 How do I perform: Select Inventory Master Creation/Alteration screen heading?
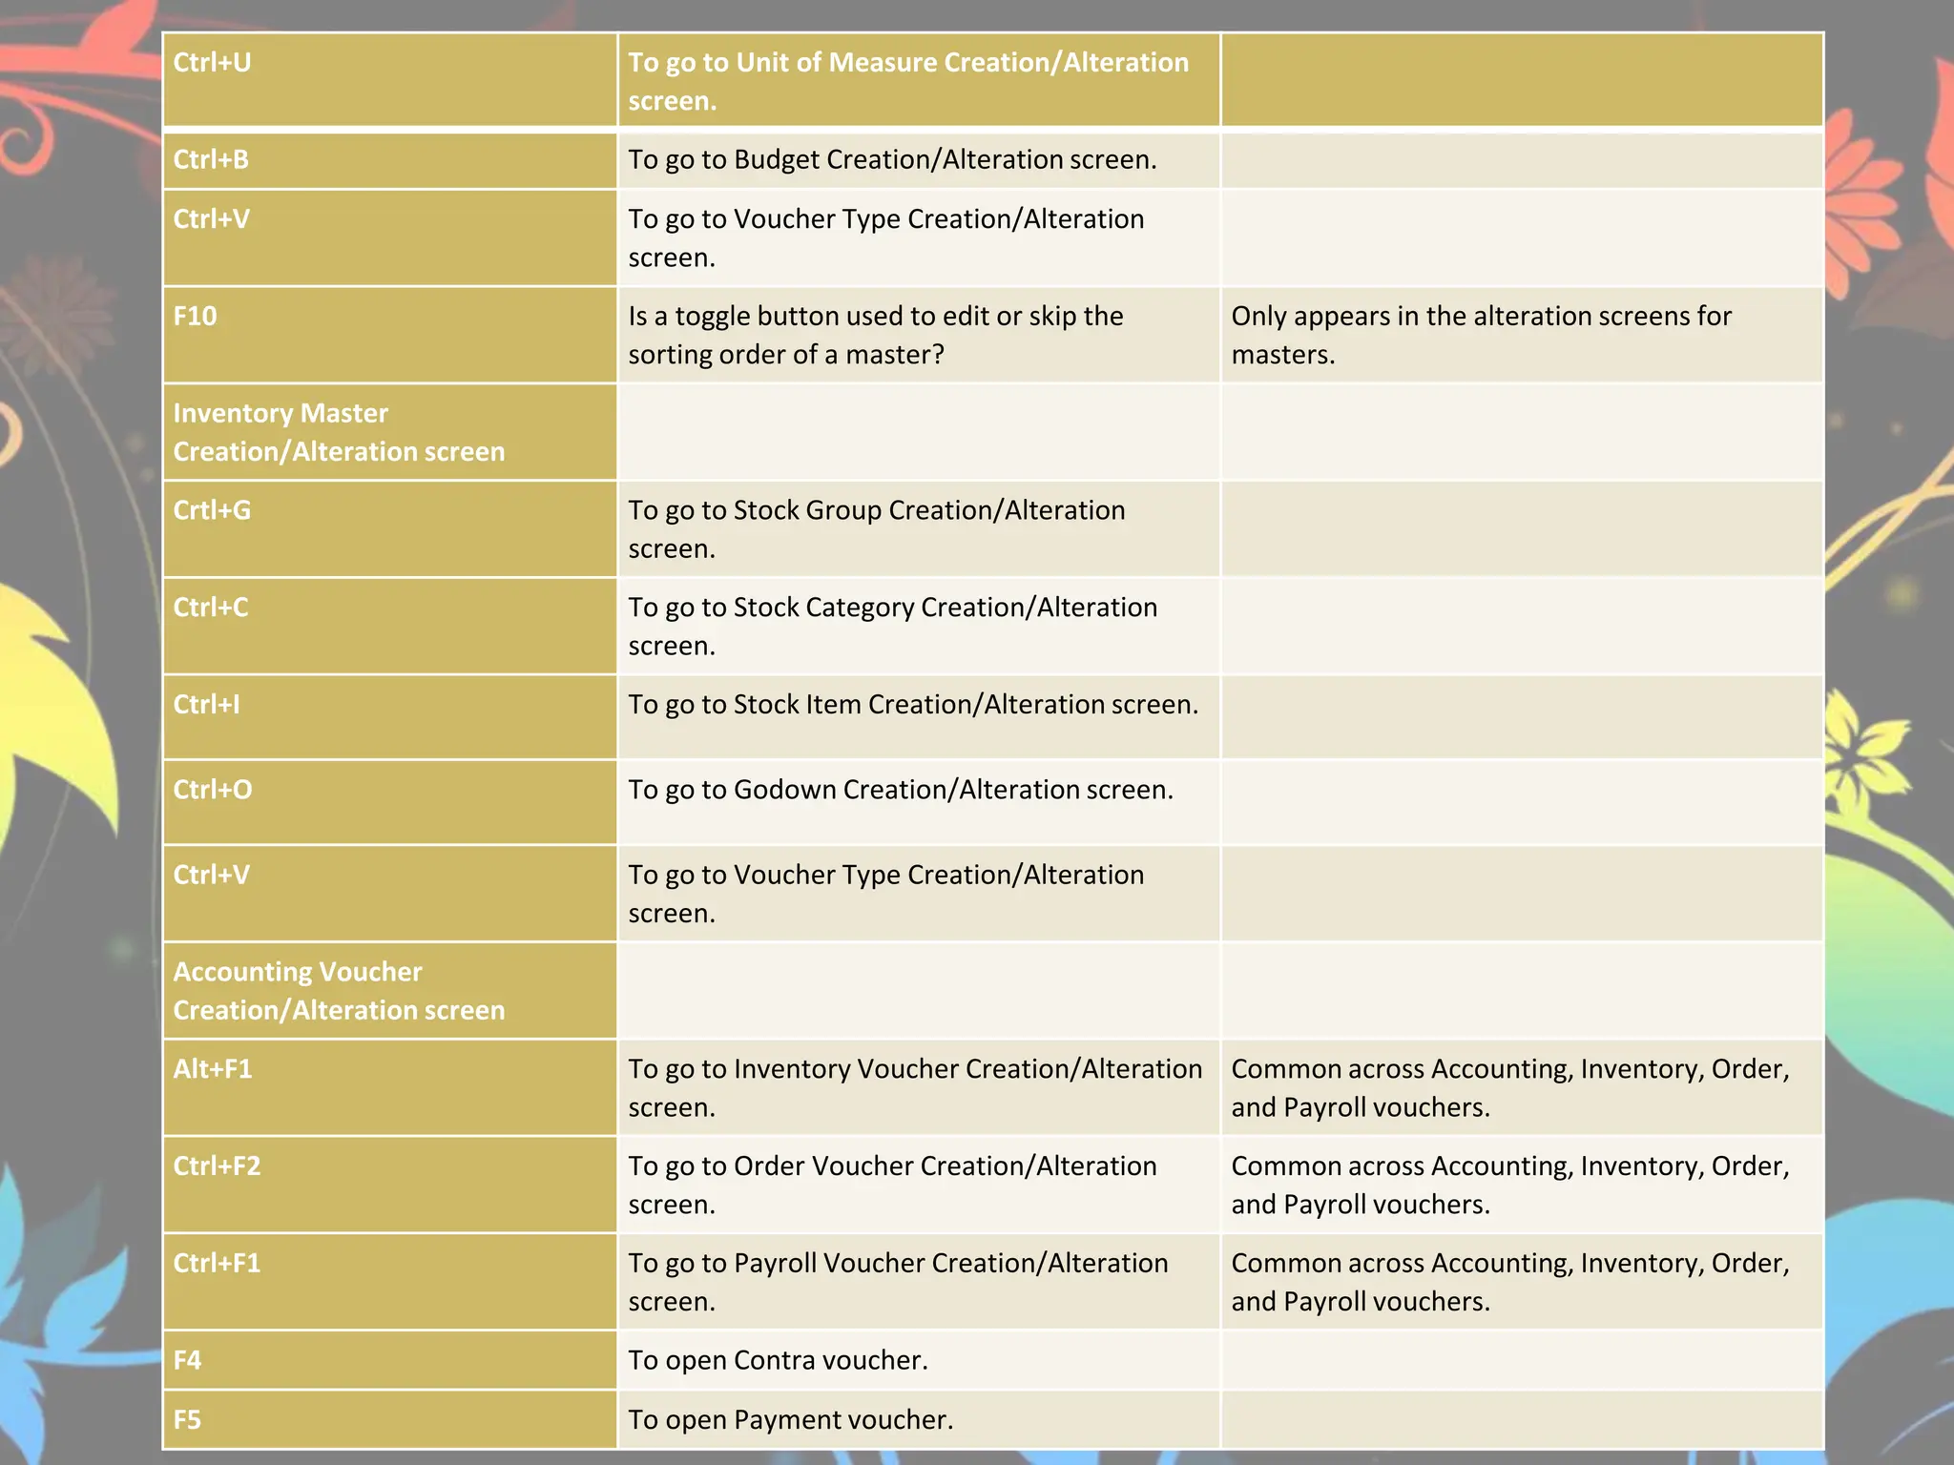pos(338,432)
